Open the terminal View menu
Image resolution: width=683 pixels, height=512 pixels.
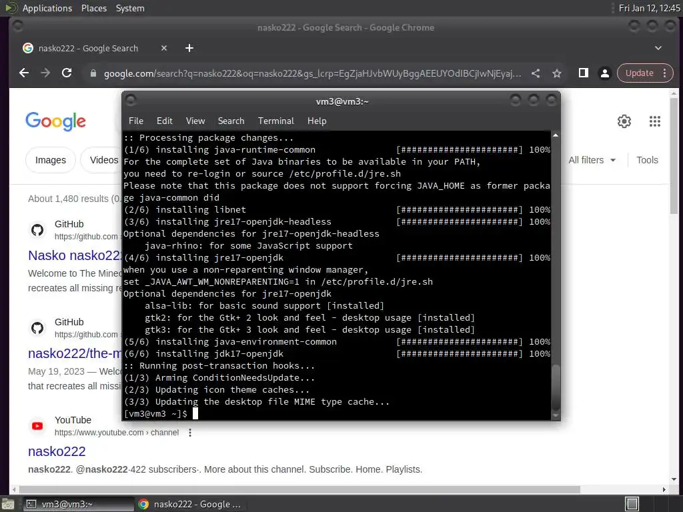point(195,121)
